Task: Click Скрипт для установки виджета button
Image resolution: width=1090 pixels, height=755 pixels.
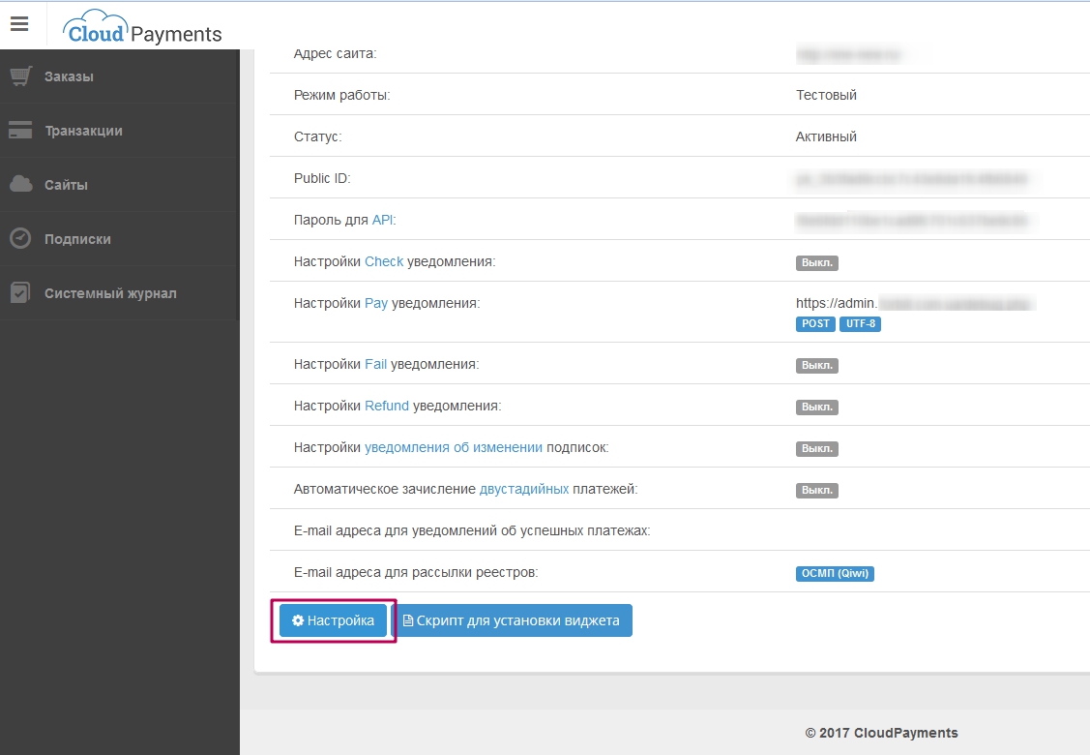Action: [512, 620]
